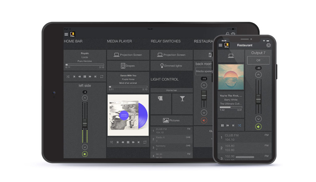Viewport: 316px width, 182px height.
Task: Pause the Home Bar player
Action: tap(85, 77)
